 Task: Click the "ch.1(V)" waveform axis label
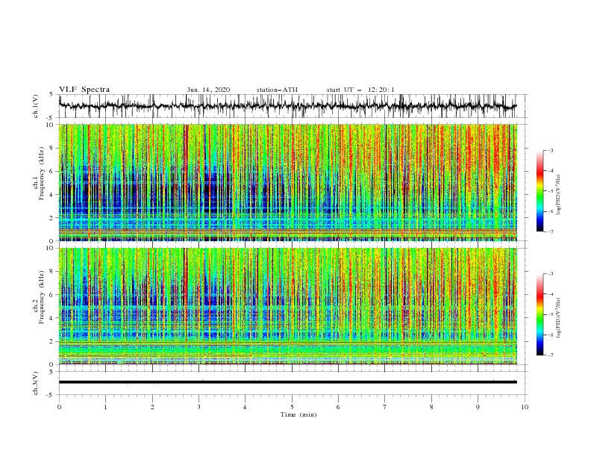click(x=36, y=106)
